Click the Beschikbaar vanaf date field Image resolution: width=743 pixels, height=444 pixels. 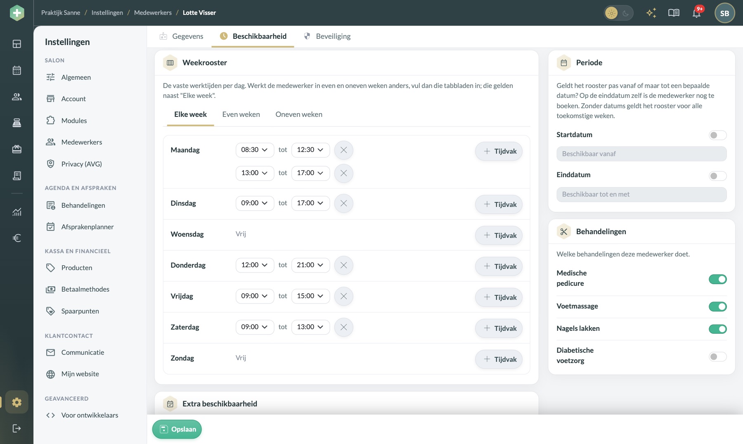[641, 154]
